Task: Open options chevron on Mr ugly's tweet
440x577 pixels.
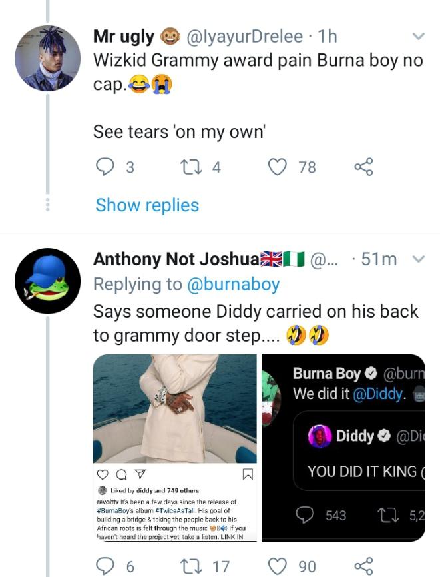Action: pos(418,35)
